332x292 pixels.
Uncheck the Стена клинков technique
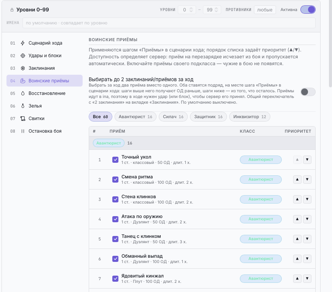tap(115, 199)
